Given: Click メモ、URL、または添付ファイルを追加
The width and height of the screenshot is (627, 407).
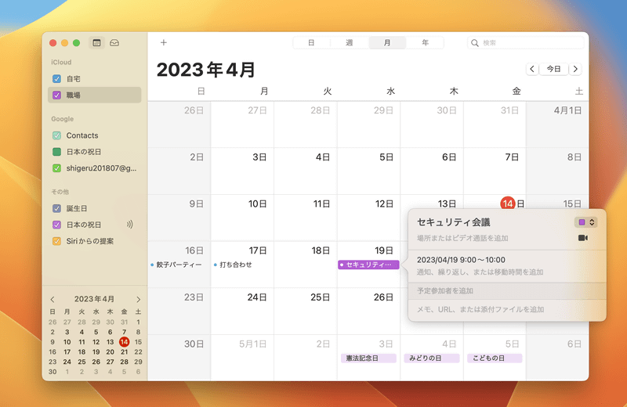Looking at the screenshot, I should 480,309.
